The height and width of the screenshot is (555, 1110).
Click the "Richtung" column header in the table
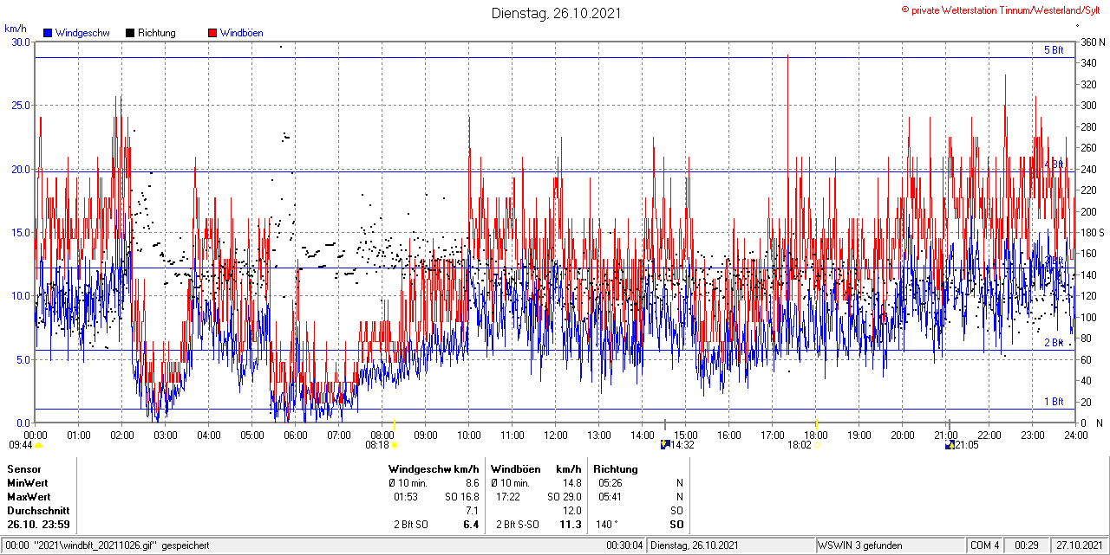[616, 469]
